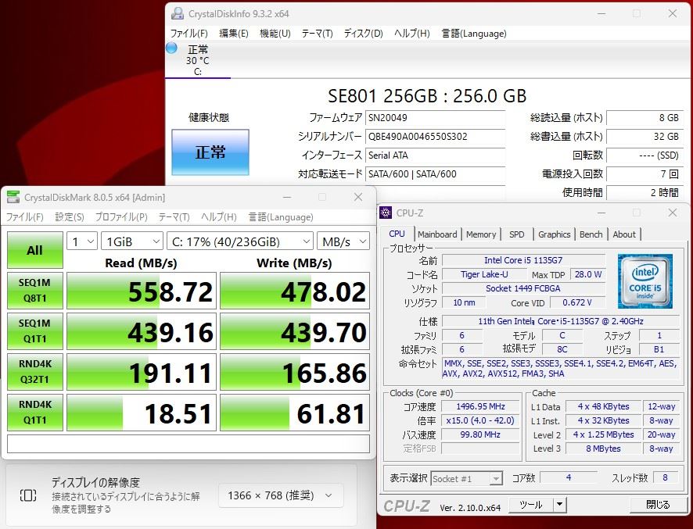The width and height of the screenshot is (693, 529).
Task: Open the ヘルプ(H) menu in CrystalDiskInfo
Action: pos(412,33)
